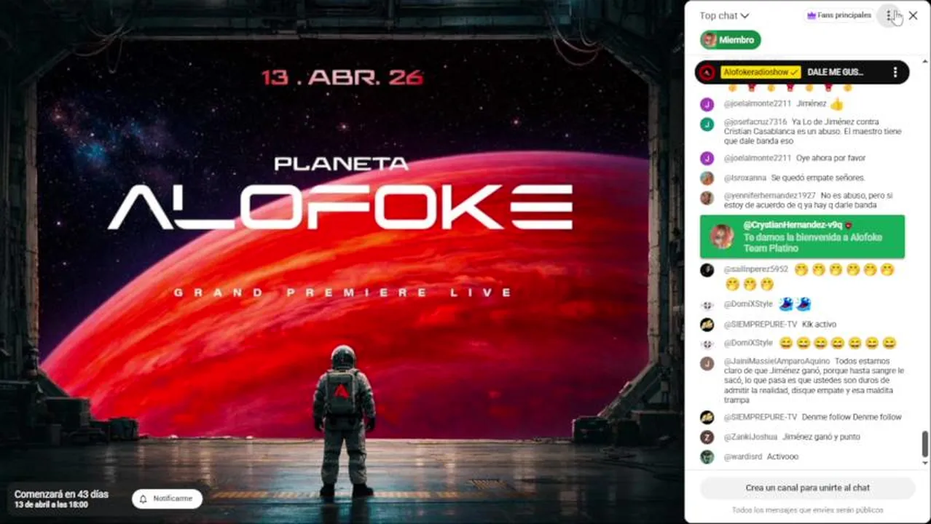Select the Miembro badge chip
The image size is (931, 524).
[x=731, y=40]
